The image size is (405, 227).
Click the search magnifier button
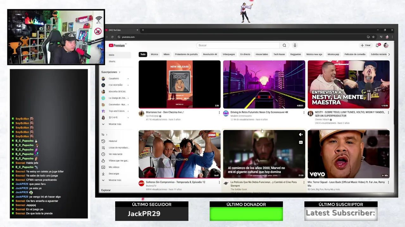(284, 45)
